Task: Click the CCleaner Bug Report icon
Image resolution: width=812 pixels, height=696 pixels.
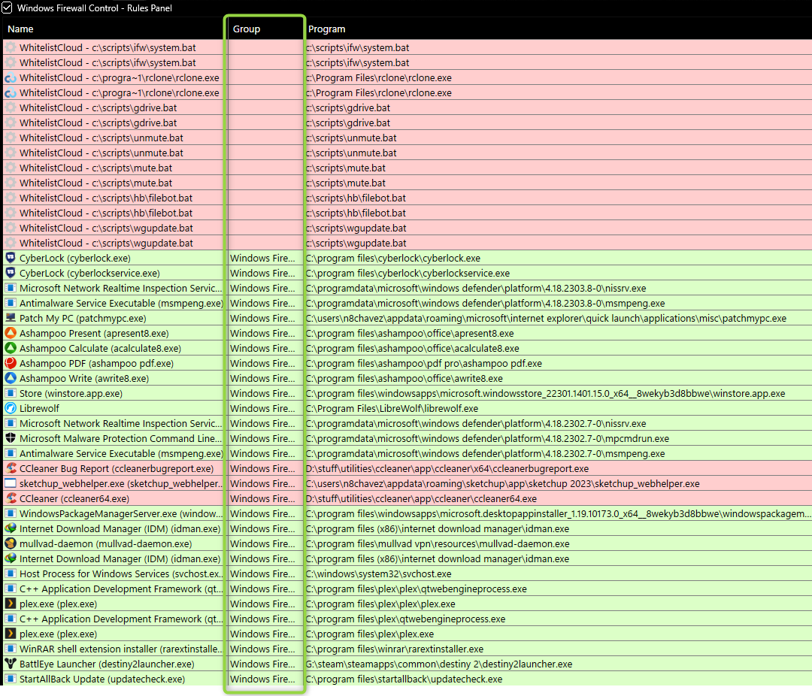Action: point(11,468)
